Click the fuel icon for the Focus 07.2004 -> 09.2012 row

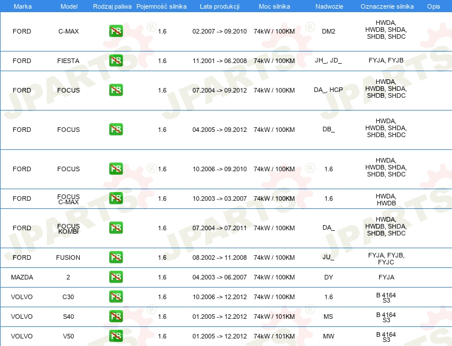point(116,90)
